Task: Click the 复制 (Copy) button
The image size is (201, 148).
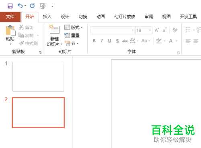Action: tap(26, 35)
